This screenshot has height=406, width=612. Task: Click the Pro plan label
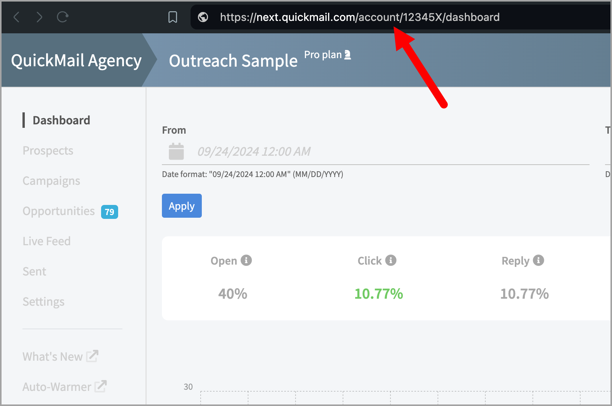tap(323, 55)
